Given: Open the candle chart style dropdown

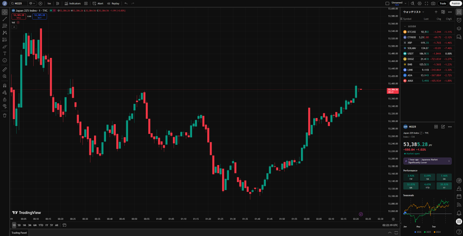Looking at the screenshot, I should coord(58,3).
